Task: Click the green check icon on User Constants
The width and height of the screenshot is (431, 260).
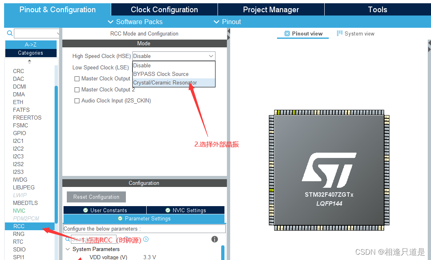Action: [86, 210]
